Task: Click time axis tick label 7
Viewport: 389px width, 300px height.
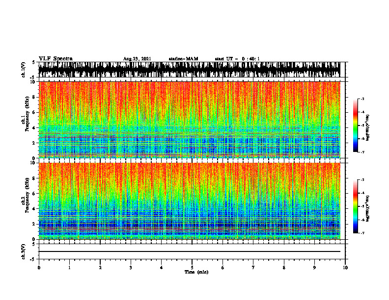Action: (x=253, y=268)
